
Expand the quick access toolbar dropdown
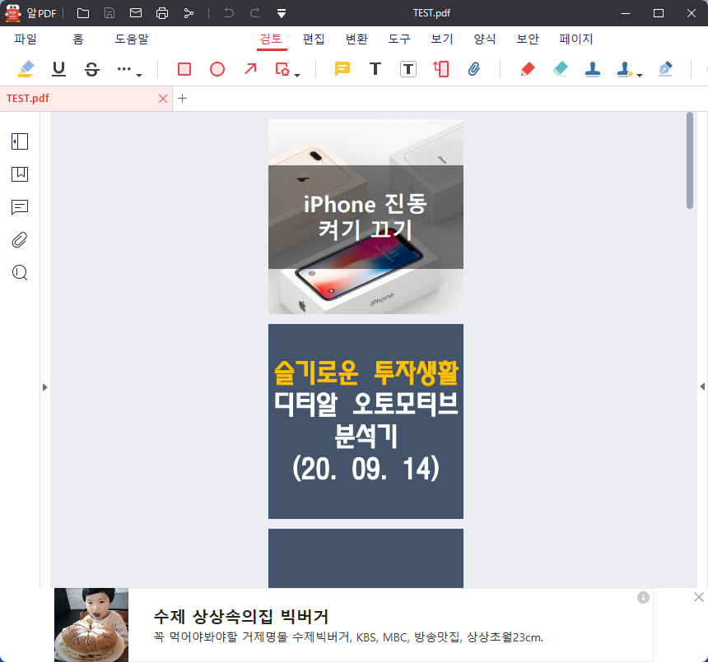tap(282, 13)
